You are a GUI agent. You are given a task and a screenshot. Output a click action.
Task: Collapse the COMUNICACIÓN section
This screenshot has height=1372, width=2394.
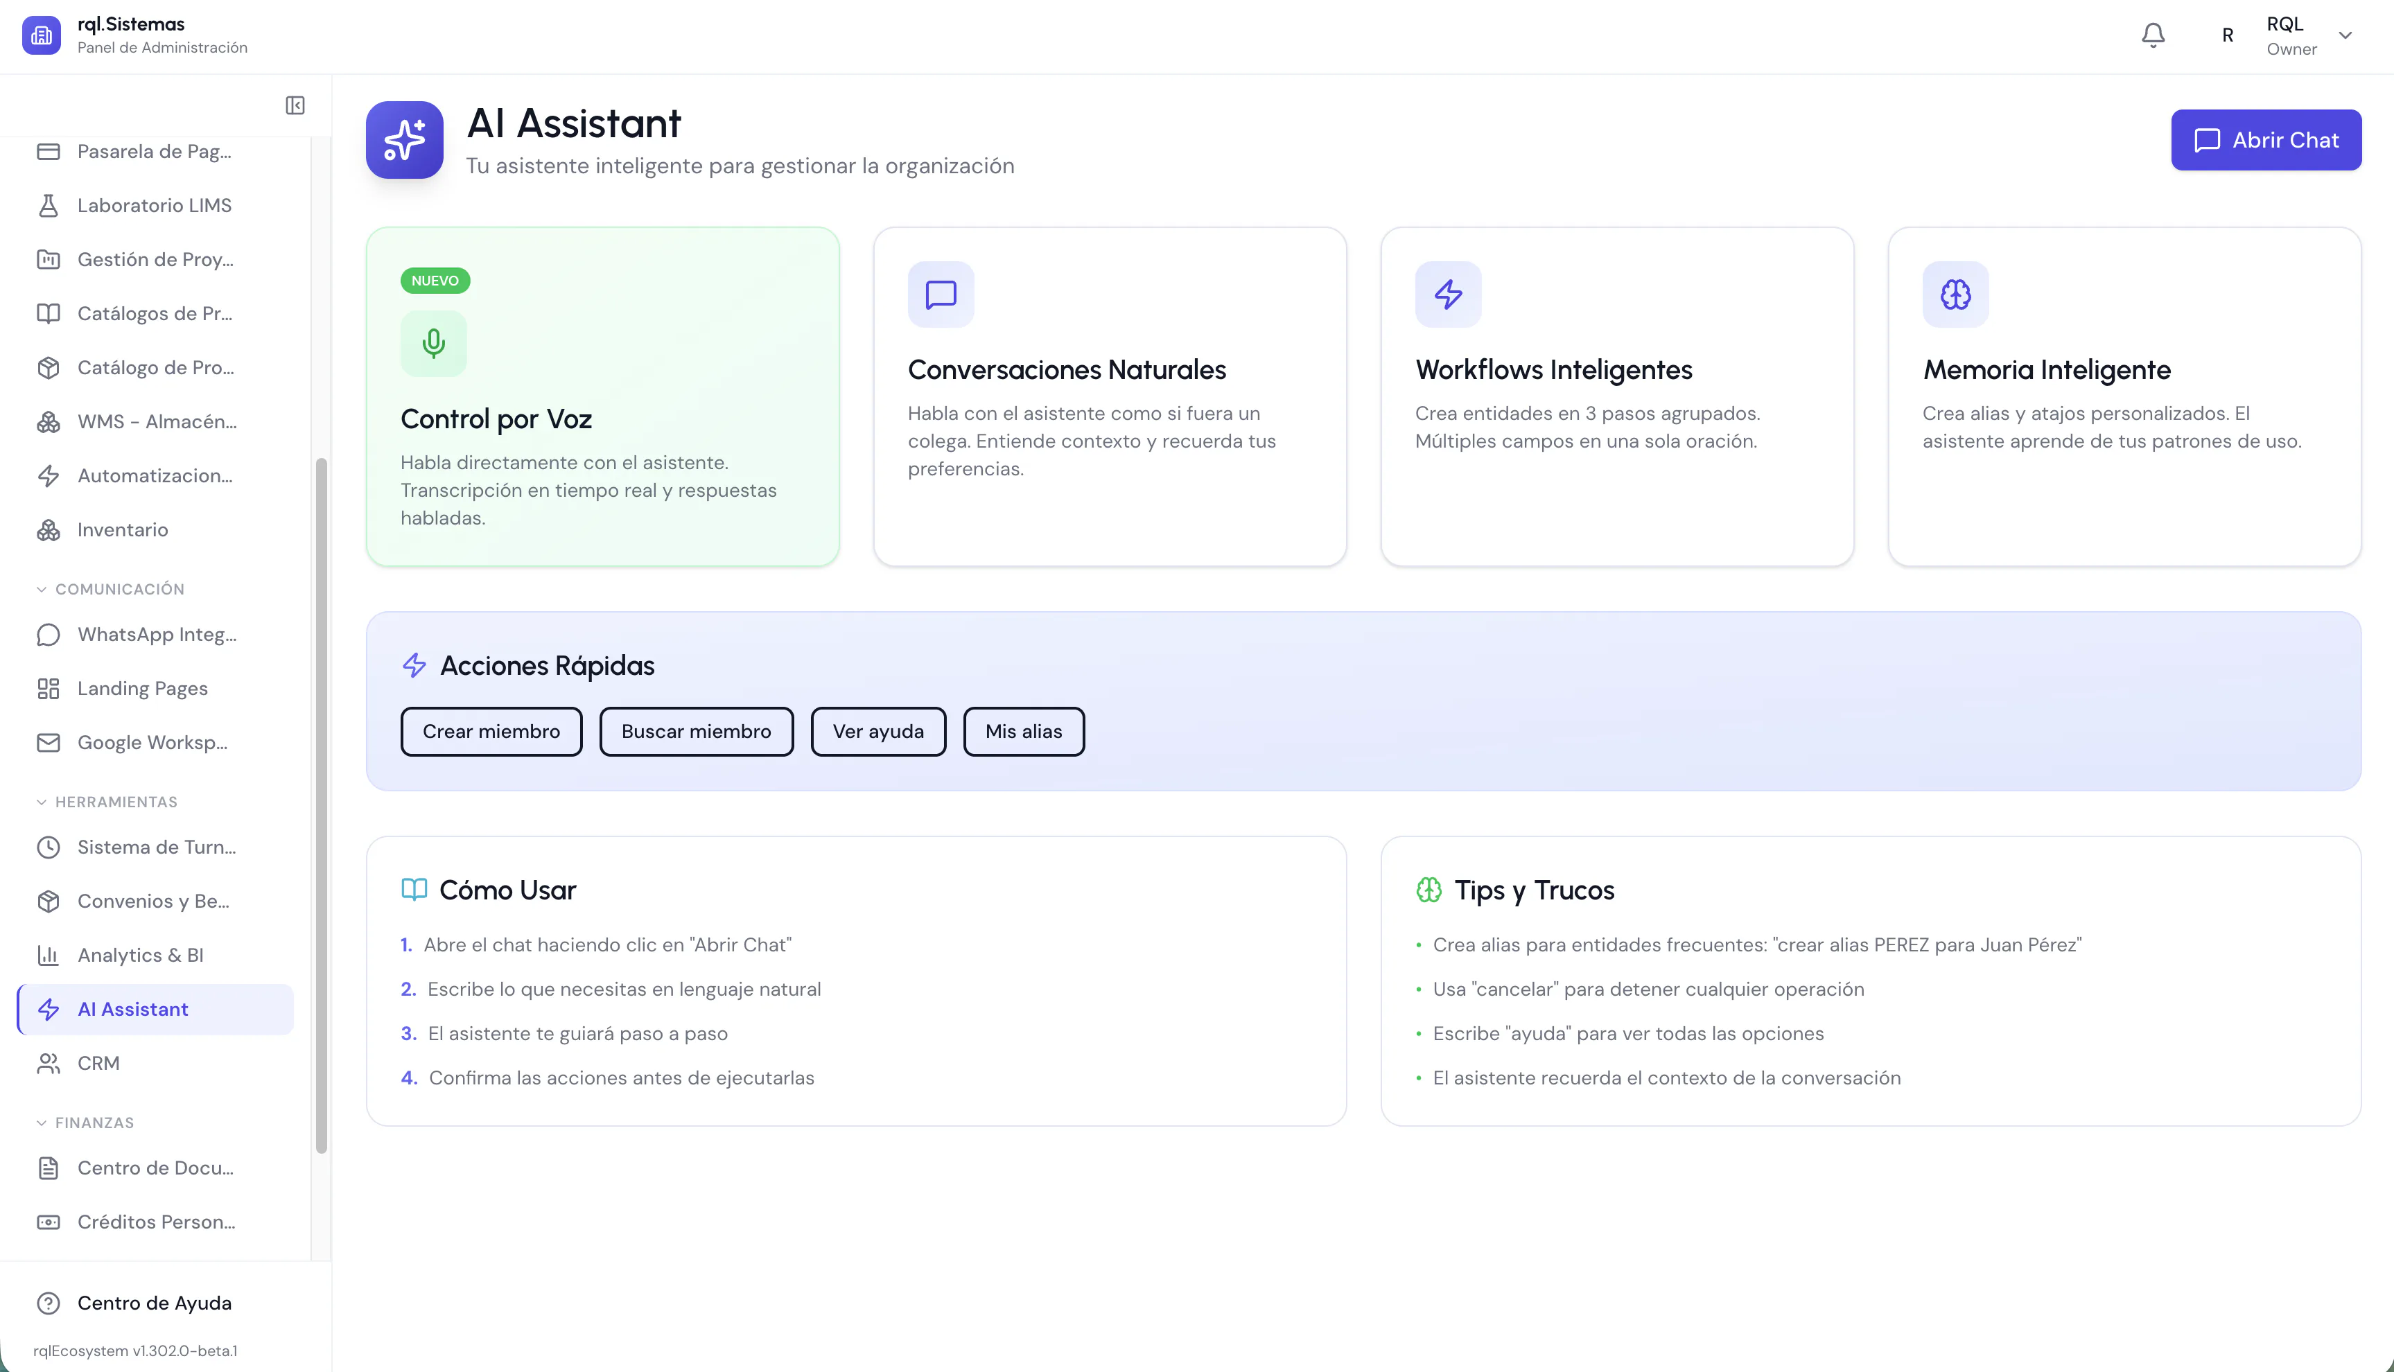point(110,589)
